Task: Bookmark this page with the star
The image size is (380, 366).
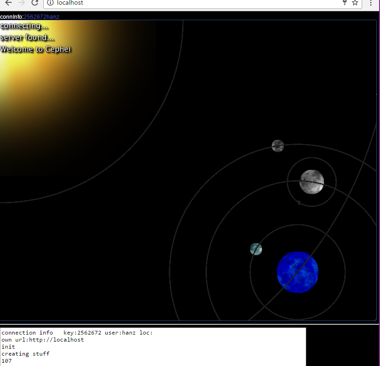Action: [x=355, y=3]
